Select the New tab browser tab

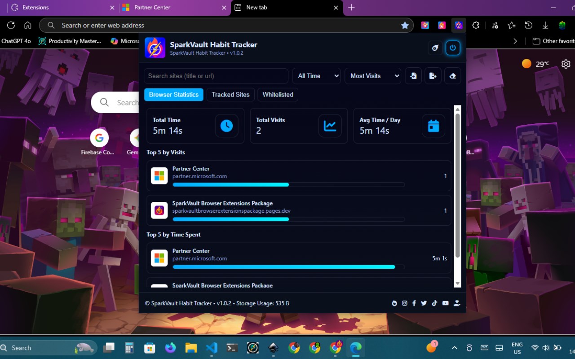point(287,8)
